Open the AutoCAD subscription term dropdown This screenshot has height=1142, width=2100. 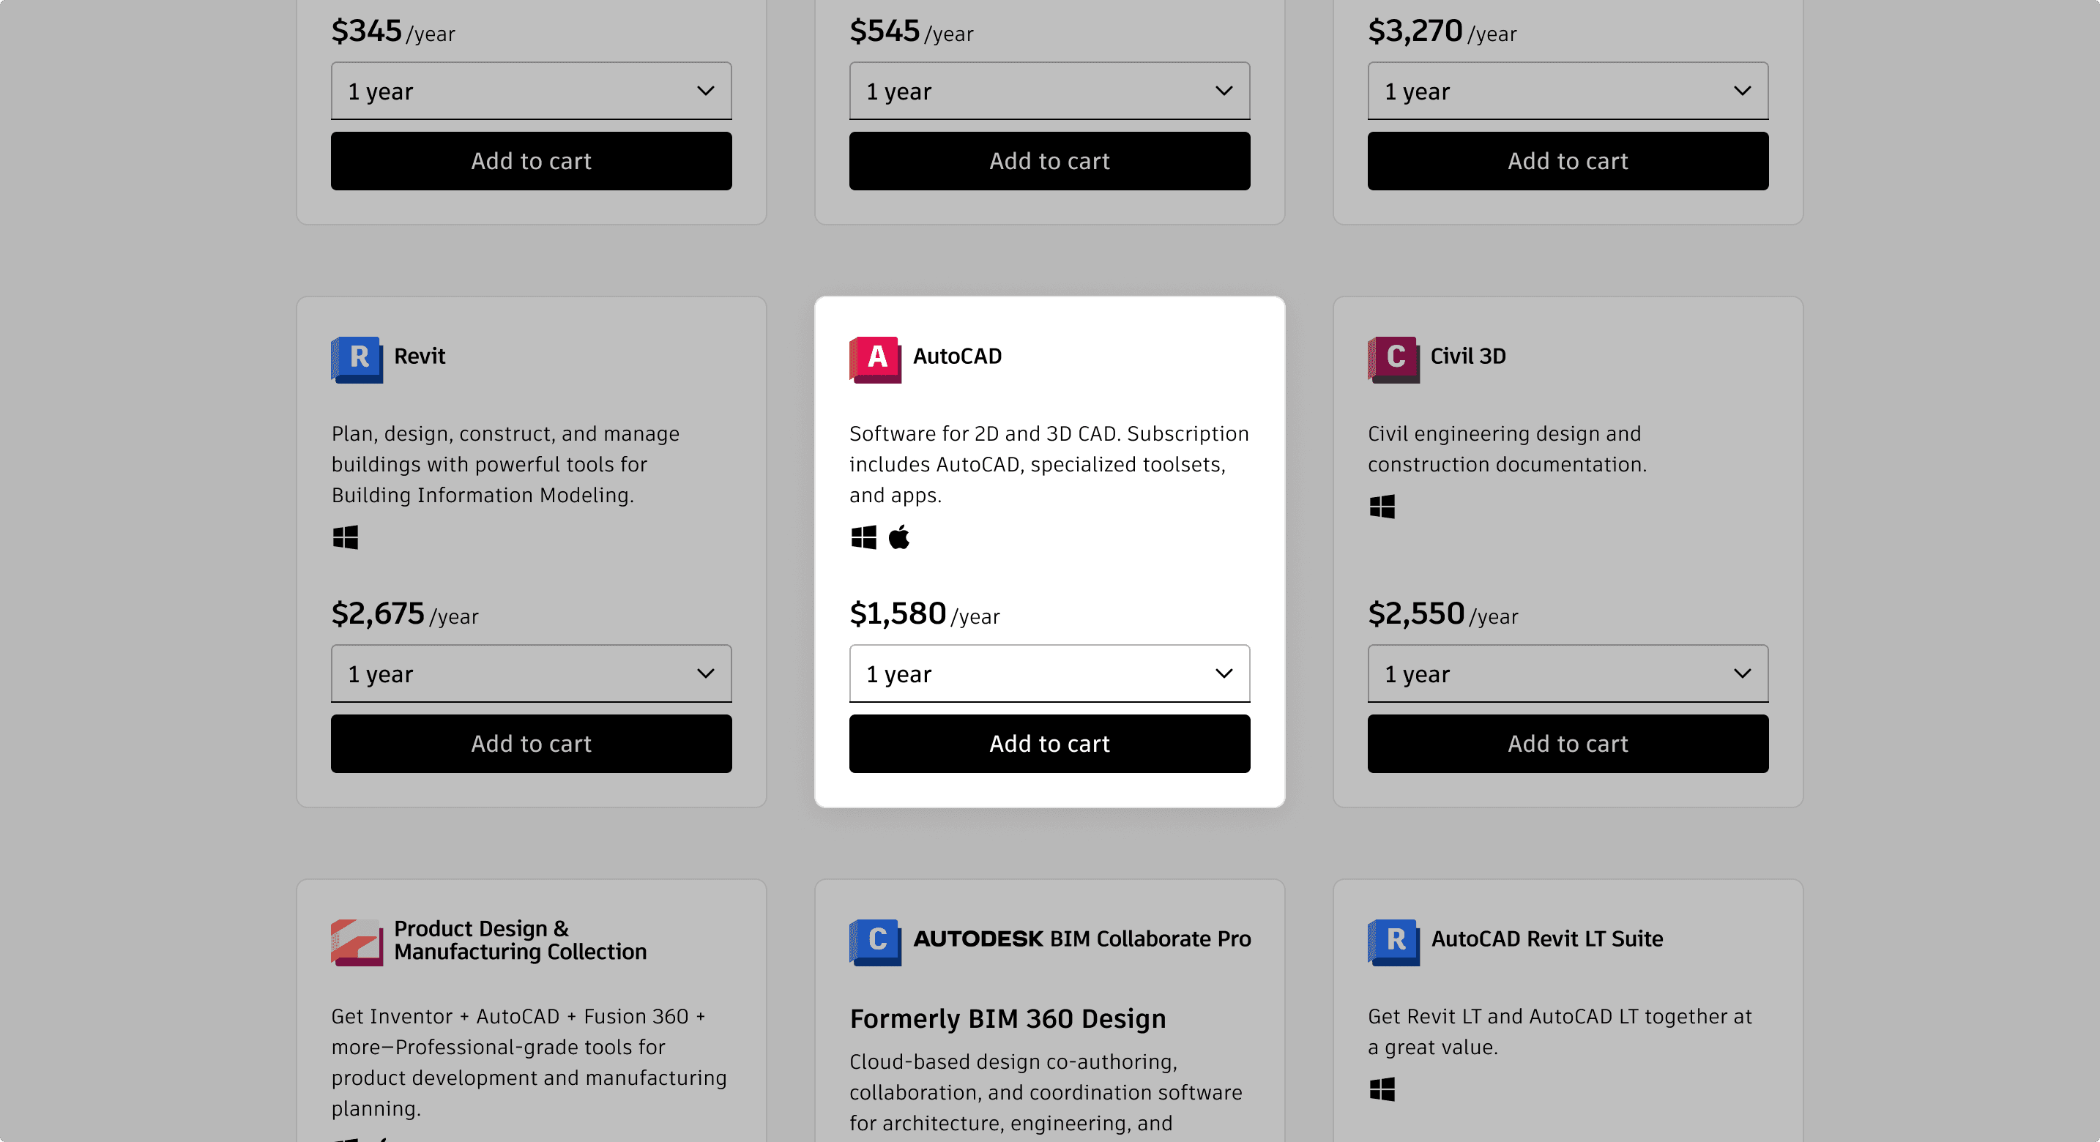pos(1049,673)
